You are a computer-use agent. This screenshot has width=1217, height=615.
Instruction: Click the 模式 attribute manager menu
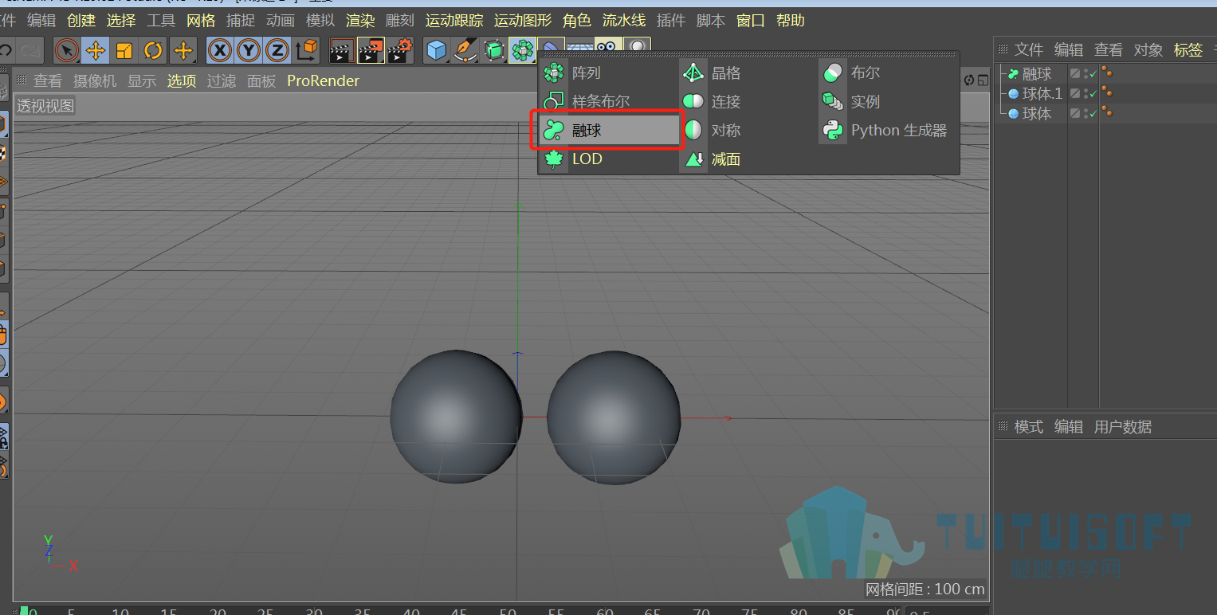tap(1029, 427)
